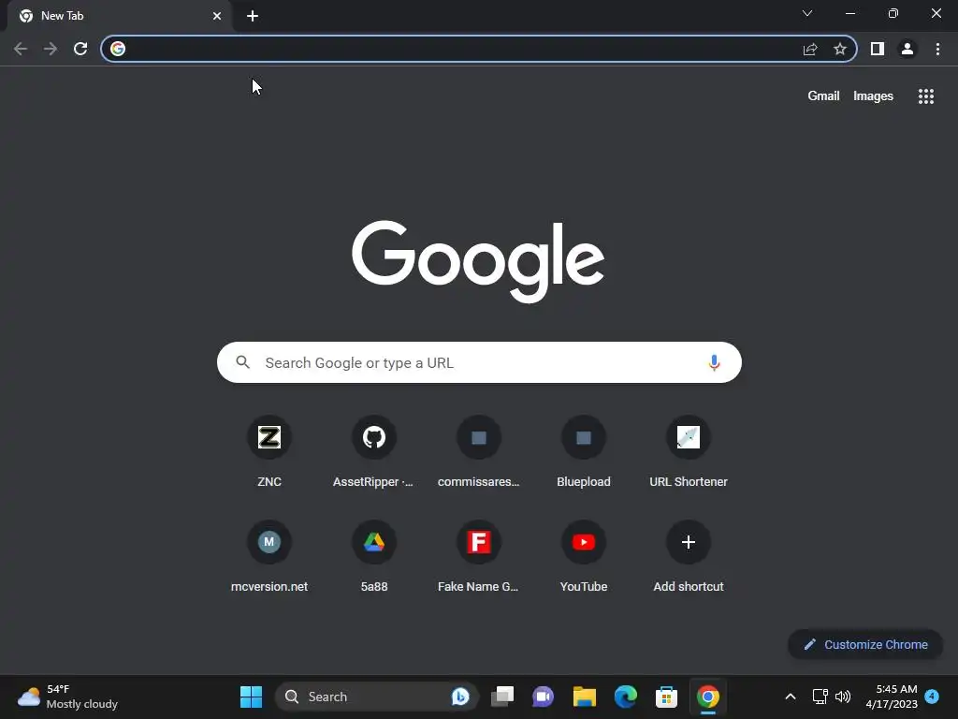Select the New Tab tab

pos(119,16)
